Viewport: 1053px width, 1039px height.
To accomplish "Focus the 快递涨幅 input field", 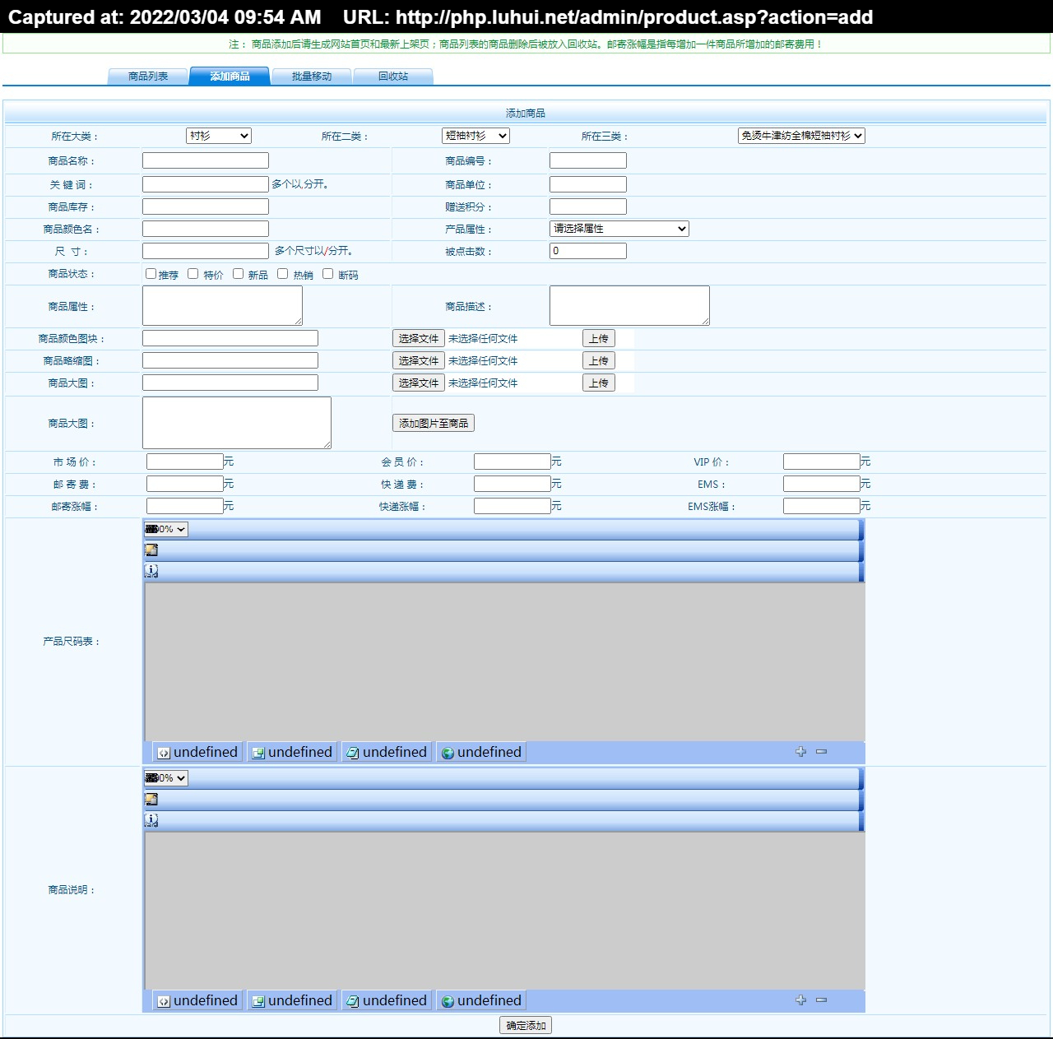I will click(513, 506).
